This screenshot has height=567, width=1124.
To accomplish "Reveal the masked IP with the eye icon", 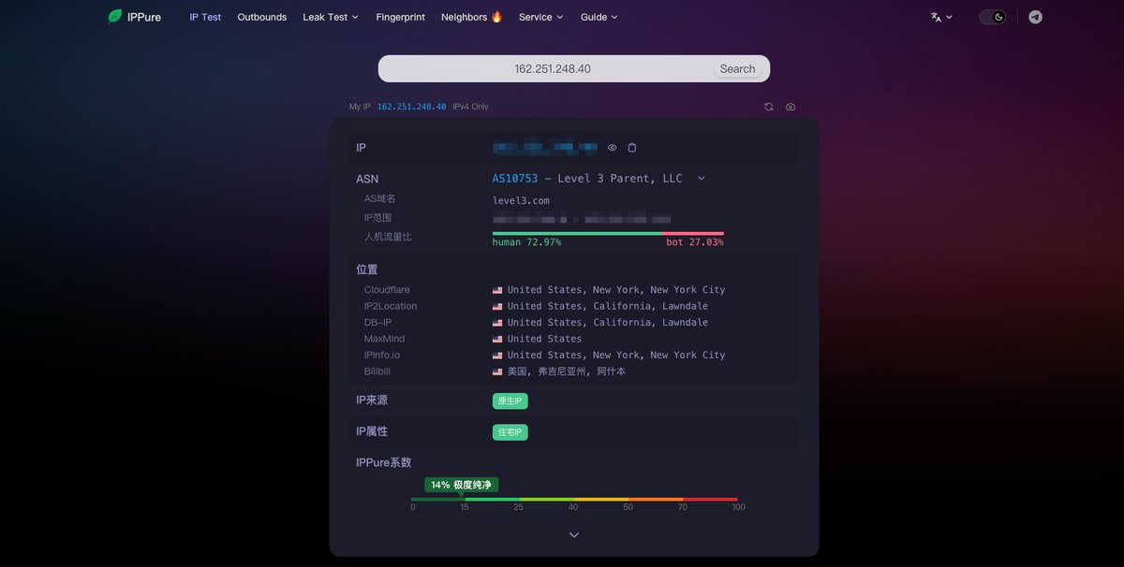I will pos(612,147).
